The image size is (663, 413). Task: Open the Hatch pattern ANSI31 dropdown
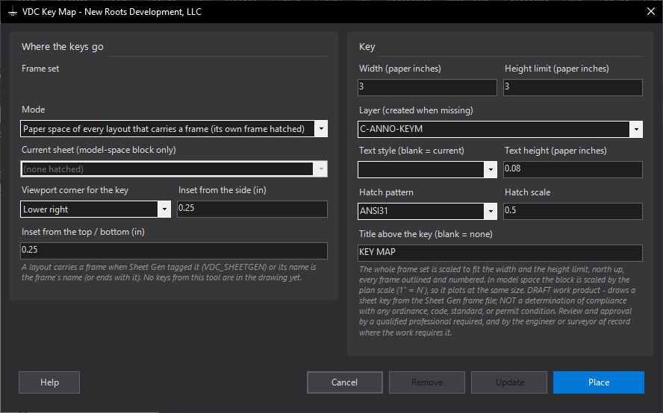point(491,211)
